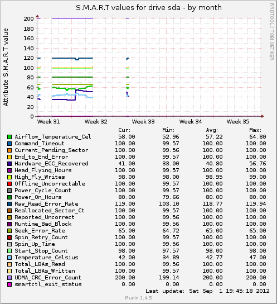Screen dimensions: 277x304
Task: Click the Seek_Error_Rate legend label
Action: (40, 231)
